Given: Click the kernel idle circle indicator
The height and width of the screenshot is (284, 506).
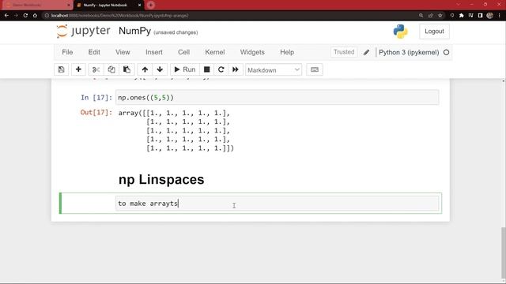Looking at the screenshot, I should click(446, 53).
